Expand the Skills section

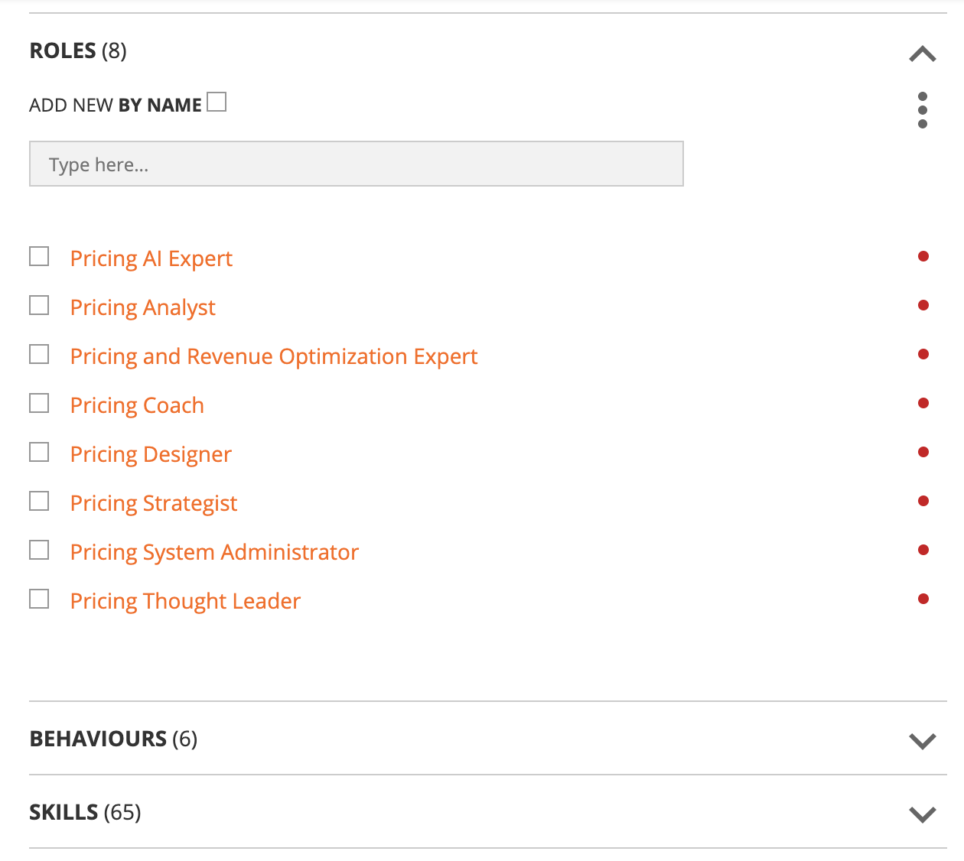923,814
